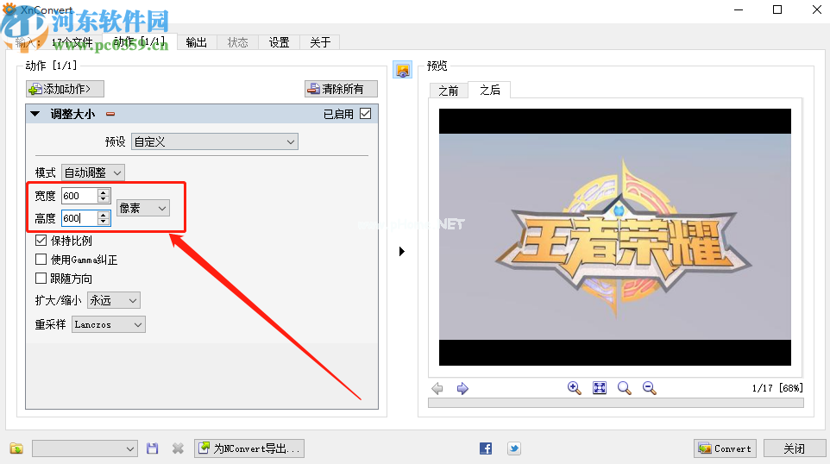The image size is (830, 464).
Task: Click the 添加动作 button
Action: 65,89
